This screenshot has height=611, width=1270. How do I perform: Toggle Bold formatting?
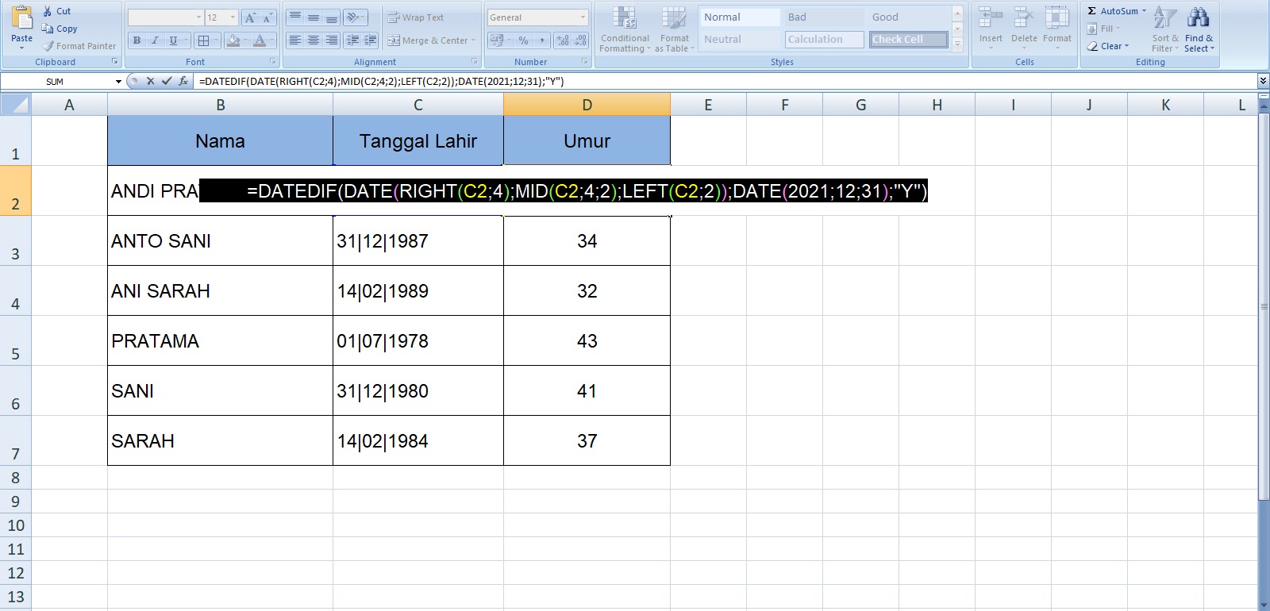(137, 40)
